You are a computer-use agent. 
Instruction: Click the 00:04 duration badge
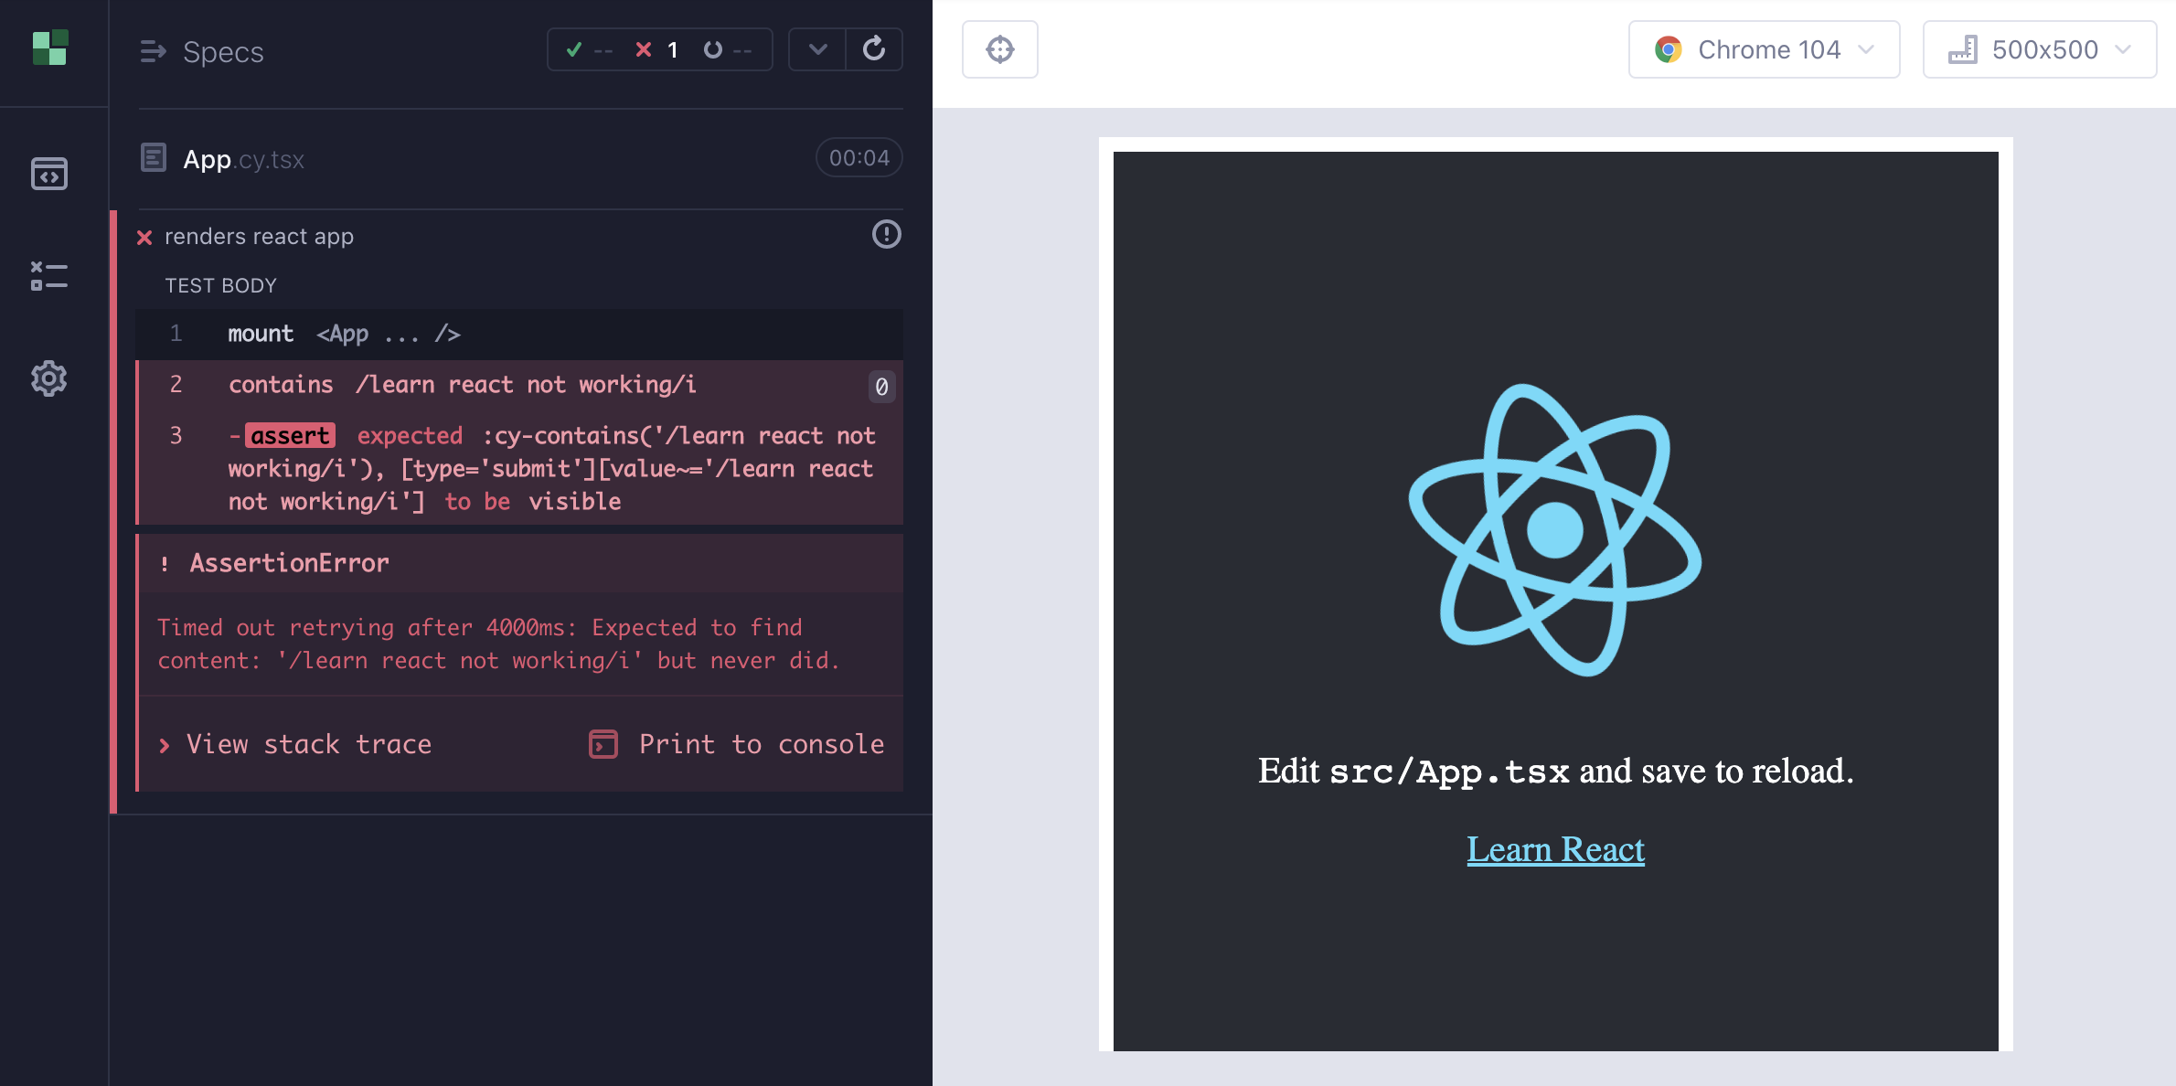click(859, 158)
